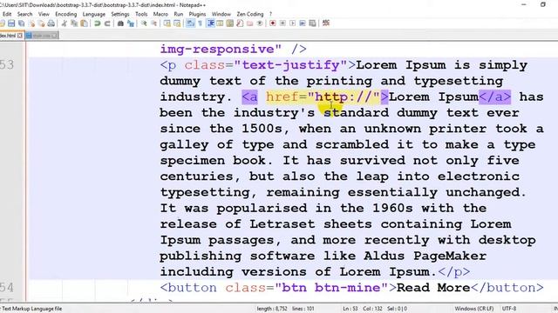Open the Run menu
The width and height of the screenshot is (558, 313).
pos(178,14)
